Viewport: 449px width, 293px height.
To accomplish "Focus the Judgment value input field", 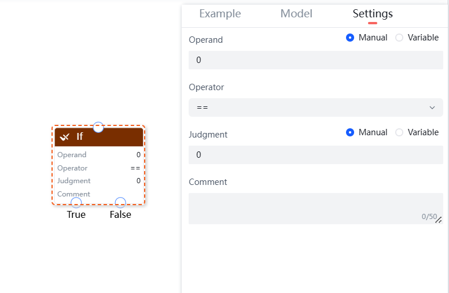I will tap(315, 155).
